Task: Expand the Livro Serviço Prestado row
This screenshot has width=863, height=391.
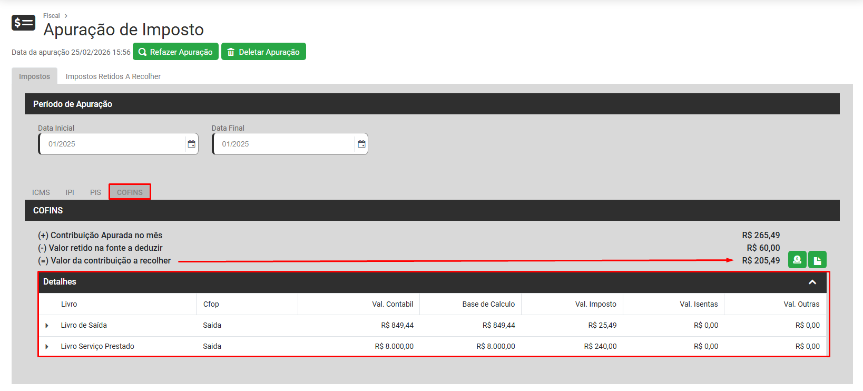Action: pyautogui.click(x=47, y=347)
